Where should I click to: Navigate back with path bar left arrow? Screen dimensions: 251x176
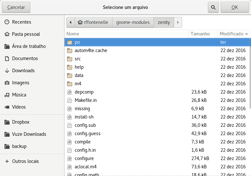(71, 22)
